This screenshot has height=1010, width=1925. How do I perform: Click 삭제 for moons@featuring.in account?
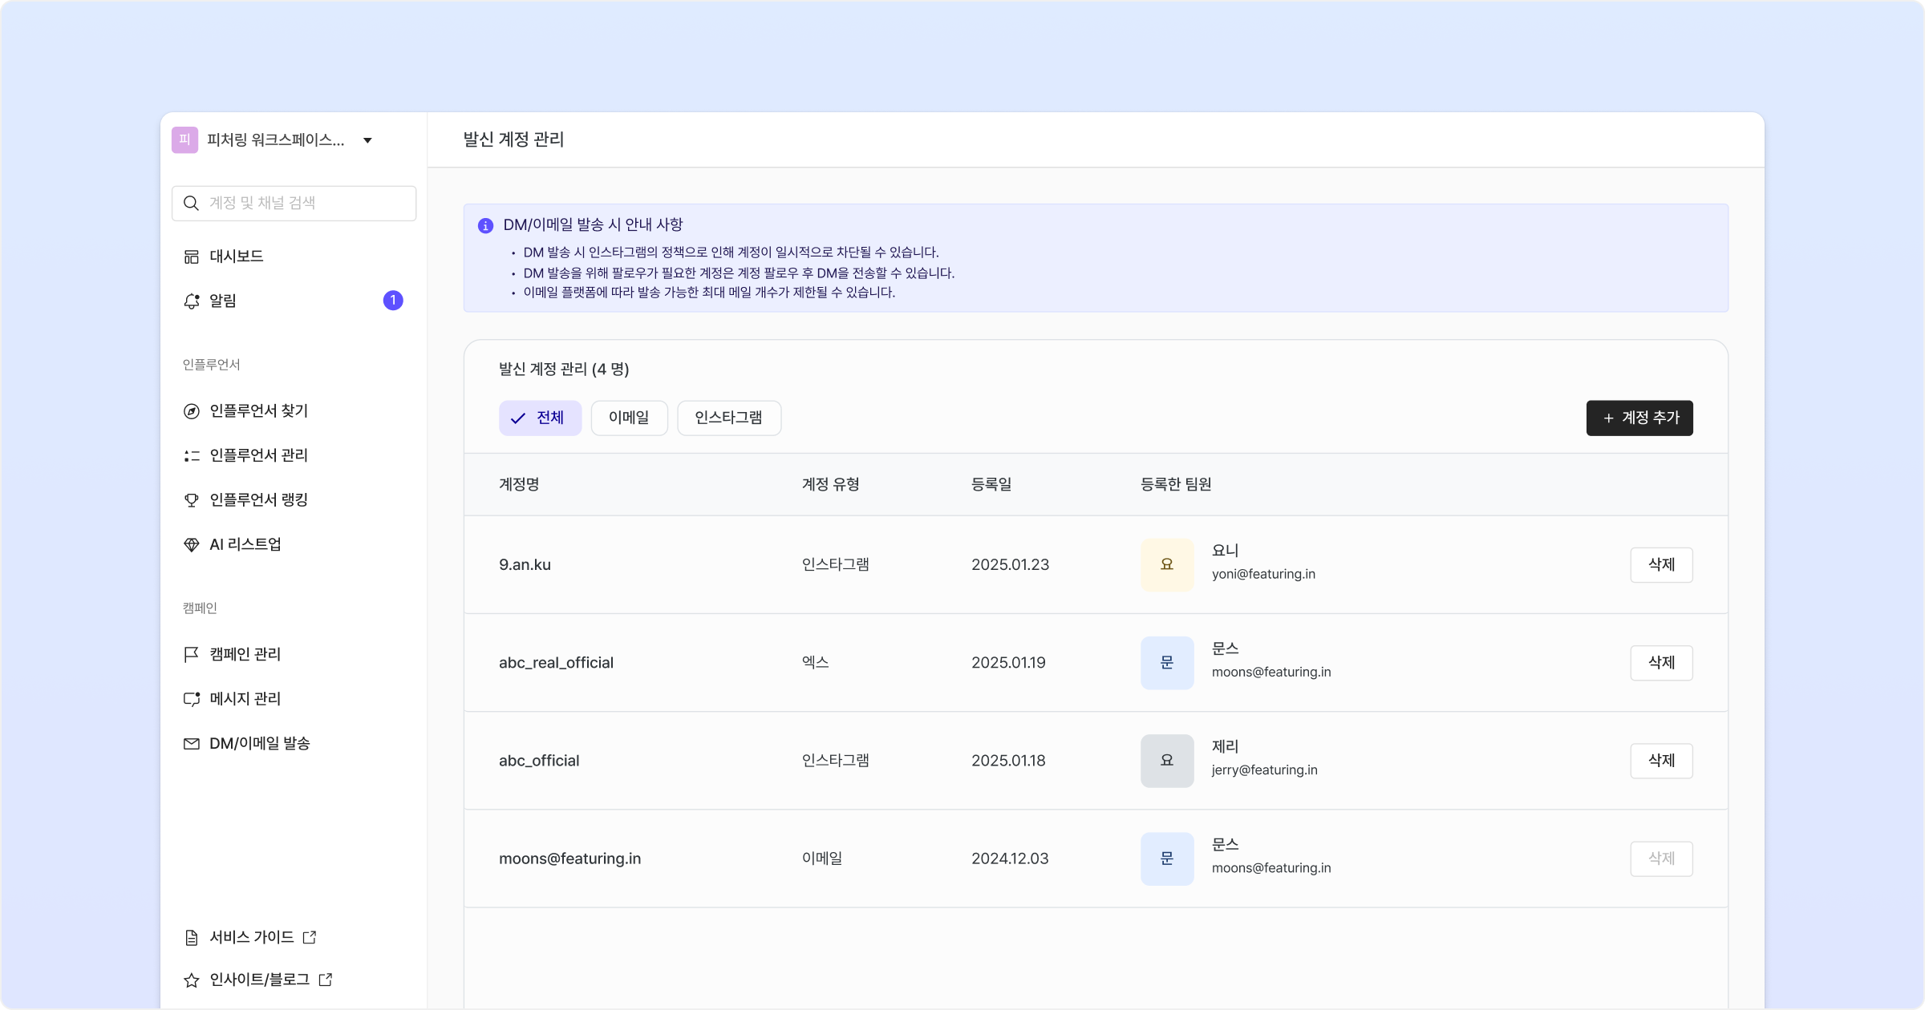(1661, 858)
